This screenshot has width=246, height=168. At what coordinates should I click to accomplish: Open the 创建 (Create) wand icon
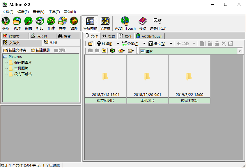tap(51, 21)
